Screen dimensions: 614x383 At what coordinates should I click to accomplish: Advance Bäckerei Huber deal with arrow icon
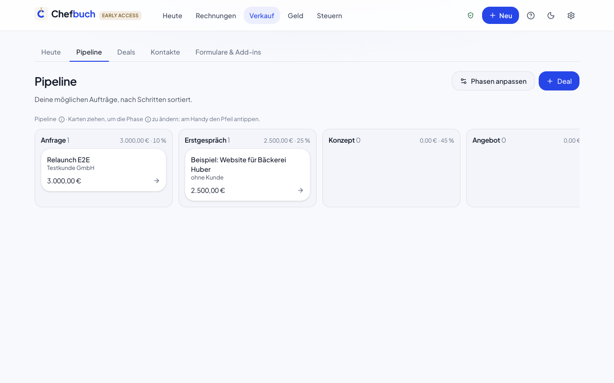pos(300,190)
